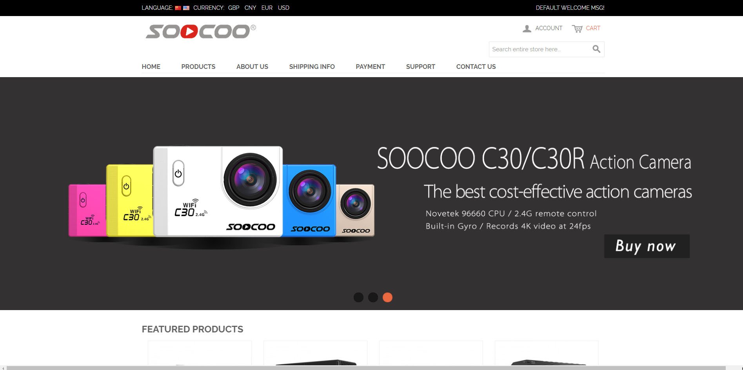This screenshot has height=370, width=743.
Task: Switch currency to CNY
Action: click(250, 8)
